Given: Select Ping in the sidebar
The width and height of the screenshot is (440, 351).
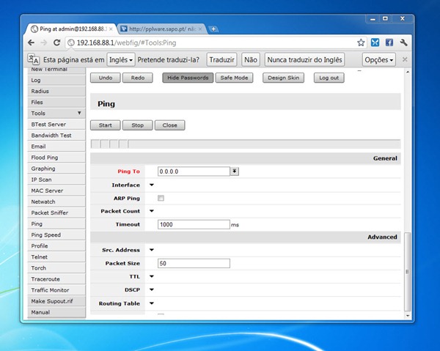Looking at the screenshot, I should coord(56,224).
